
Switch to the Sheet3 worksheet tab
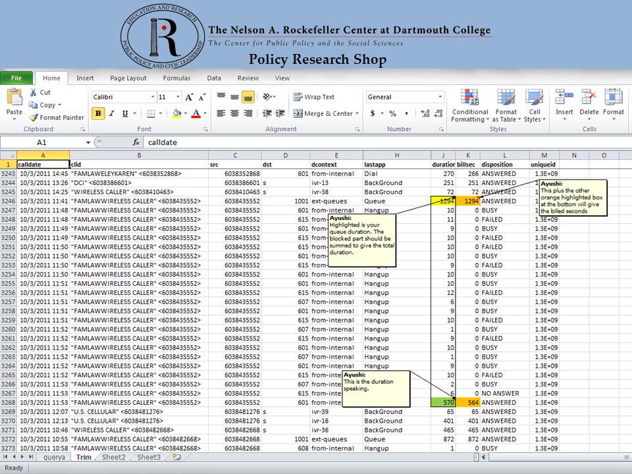tap(149, 457)
